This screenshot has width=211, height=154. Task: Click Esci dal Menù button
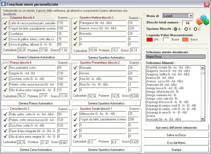[176, 143]
